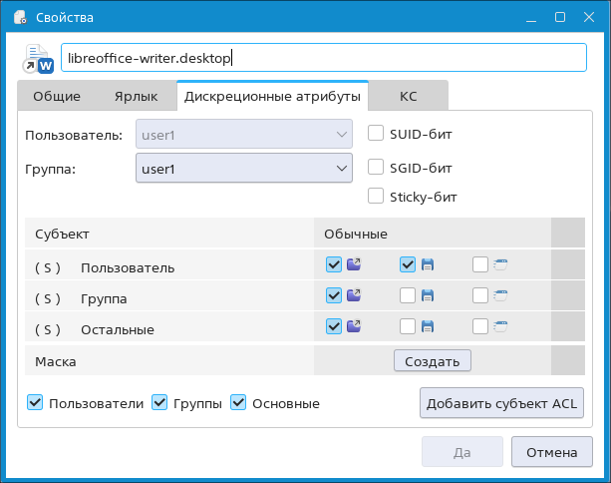Viewport: 611px width, 483px height.
Task: Uncheck the Пользователи filter checkbox
Action: tap(36, 403)
